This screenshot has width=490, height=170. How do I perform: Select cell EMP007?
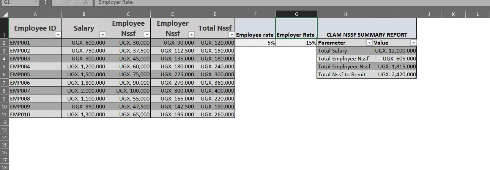click(x=35, y=90)
